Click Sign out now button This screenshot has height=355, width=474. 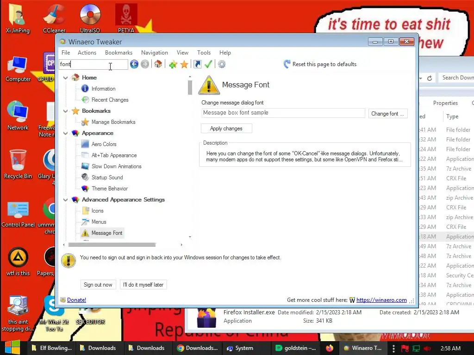pos(98,285)
